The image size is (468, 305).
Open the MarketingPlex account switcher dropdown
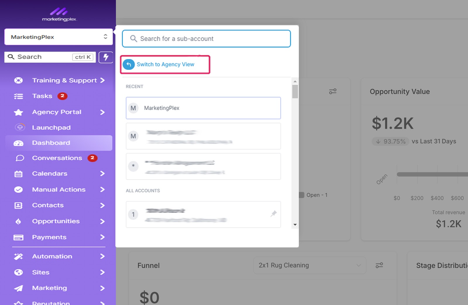(58, 37)
